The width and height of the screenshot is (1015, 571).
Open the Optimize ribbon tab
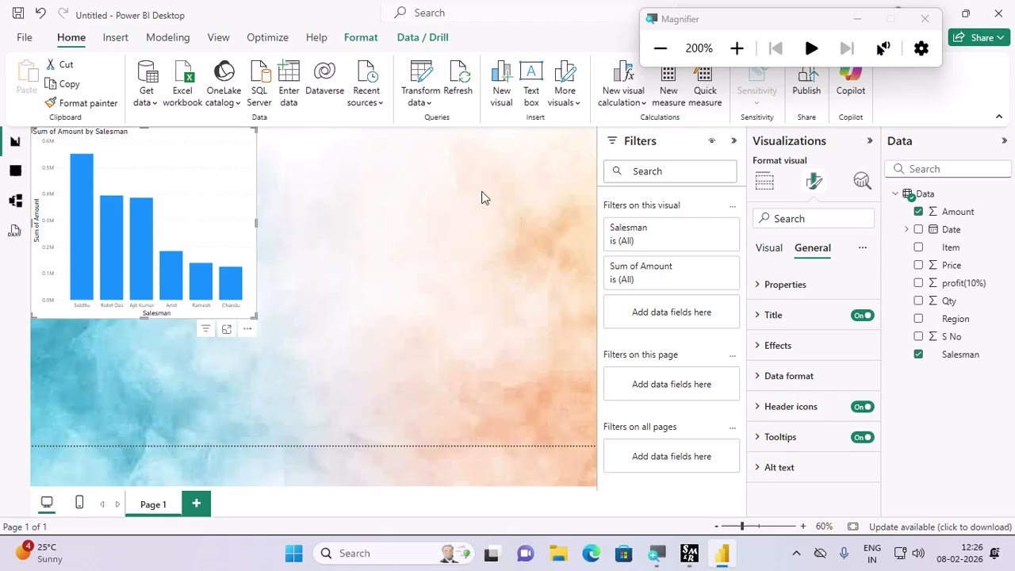(x=267, y=37)
